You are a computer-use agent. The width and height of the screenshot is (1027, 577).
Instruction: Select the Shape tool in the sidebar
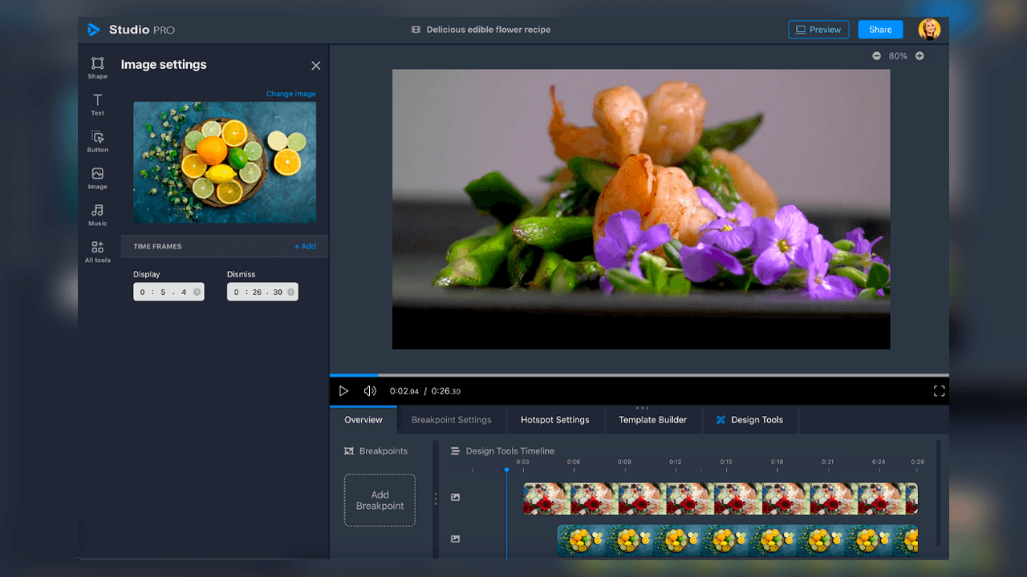(x=97, y=67)
